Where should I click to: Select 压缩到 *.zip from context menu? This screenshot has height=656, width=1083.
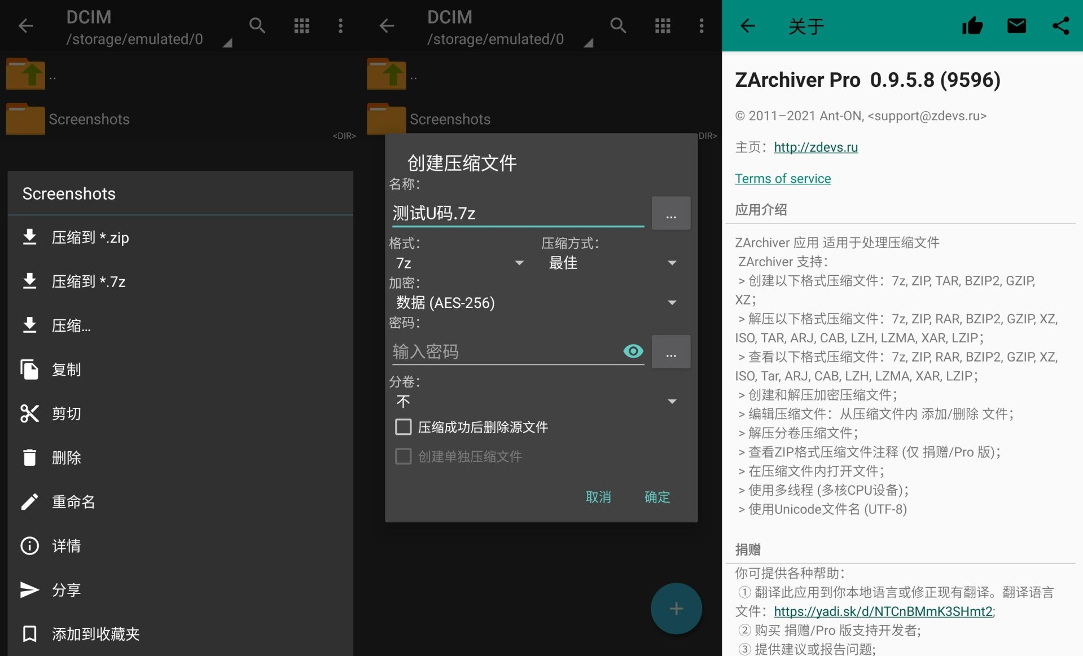click(x=90, y=237)
